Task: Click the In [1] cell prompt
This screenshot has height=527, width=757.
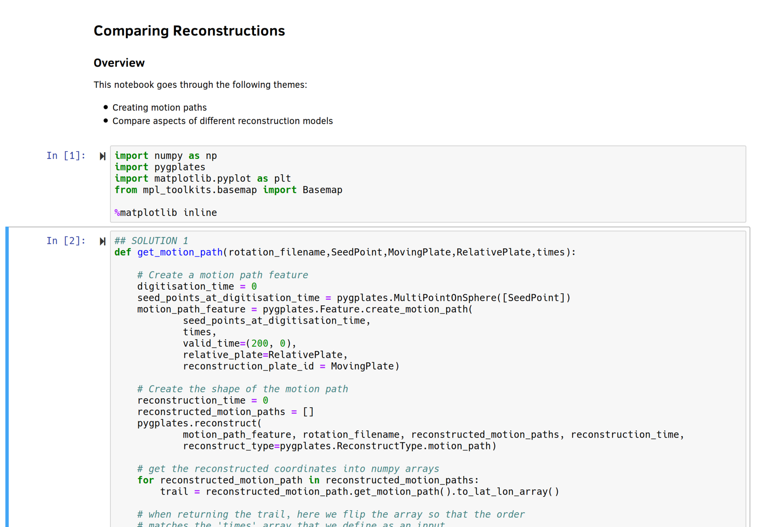Action: coord(66,156)
